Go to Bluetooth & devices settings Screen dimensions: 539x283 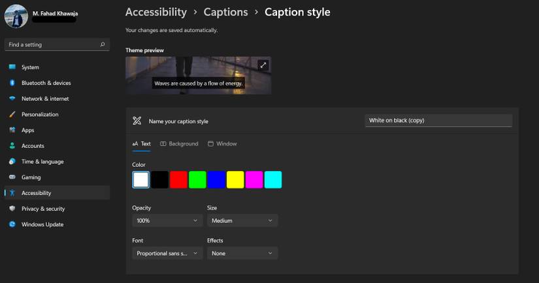coord(46,83)
